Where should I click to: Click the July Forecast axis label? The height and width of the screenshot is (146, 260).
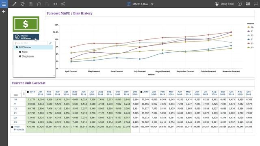point(140,71)
